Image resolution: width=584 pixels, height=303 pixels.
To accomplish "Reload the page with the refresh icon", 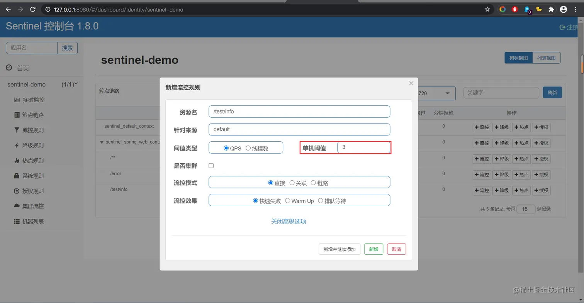I will pos(33,9).
